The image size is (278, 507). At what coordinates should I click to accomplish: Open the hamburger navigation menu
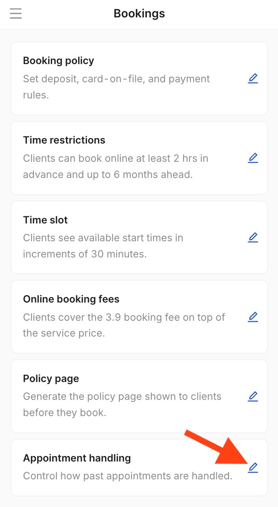click(16, 13)
